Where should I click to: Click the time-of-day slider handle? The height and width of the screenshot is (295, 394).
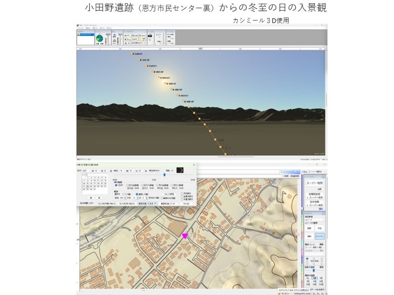coord(164,175)
